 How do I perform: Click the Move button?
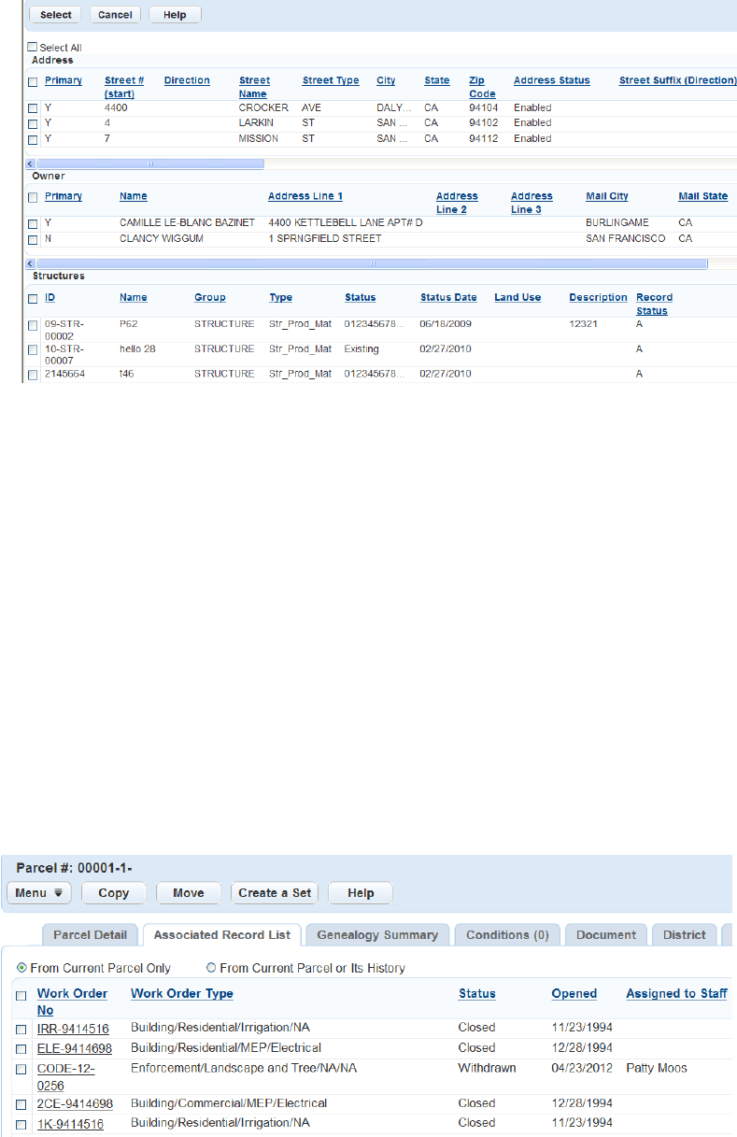188,892
